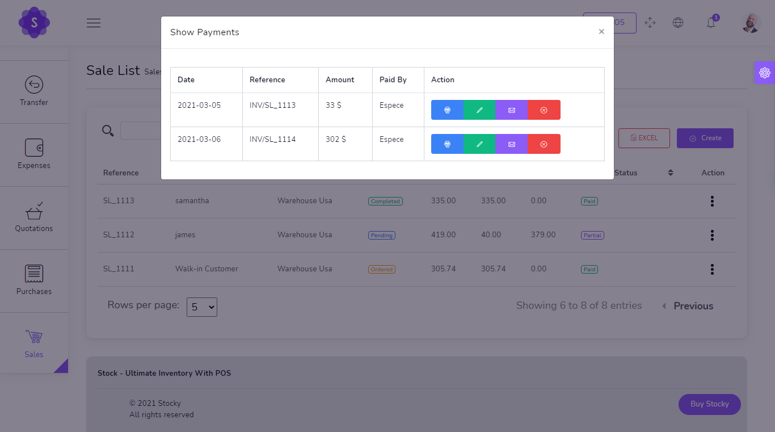Screen dimensions: 775x432
Task: Email the INV/SL_1113 payment via envelope icon
Action: [x=511, y=110]
